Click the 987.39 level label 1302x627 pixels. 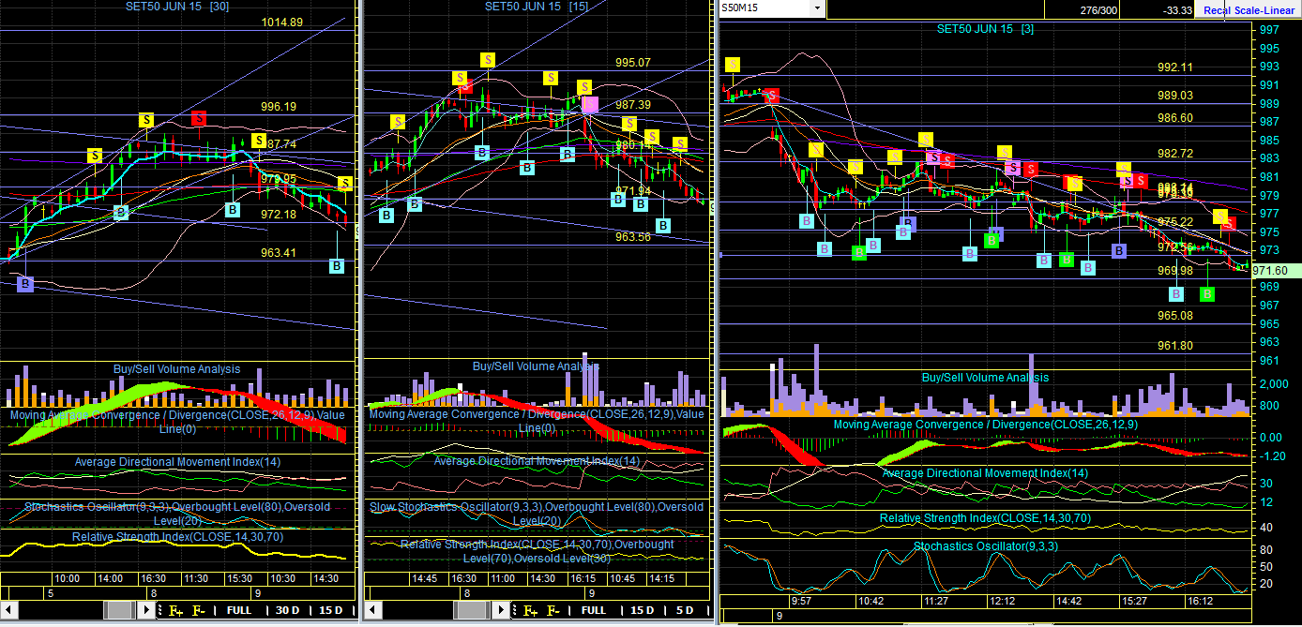pos(632,104)
